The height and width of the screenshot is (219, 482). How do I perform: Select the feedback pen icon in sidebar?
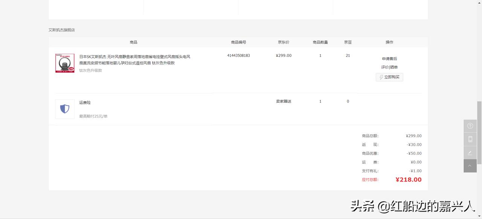(x=470, y=153)
